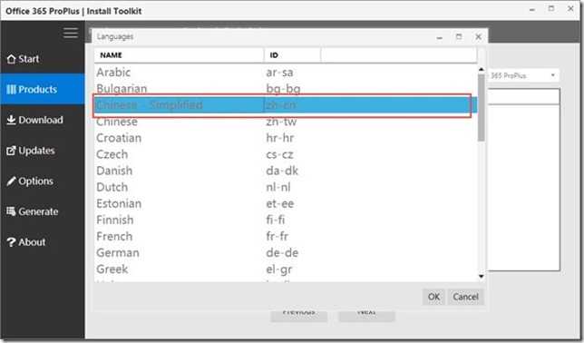Click the language list scrollbar thumb
The width and height of the screenshot is (584, 343).
pos(482,107)
